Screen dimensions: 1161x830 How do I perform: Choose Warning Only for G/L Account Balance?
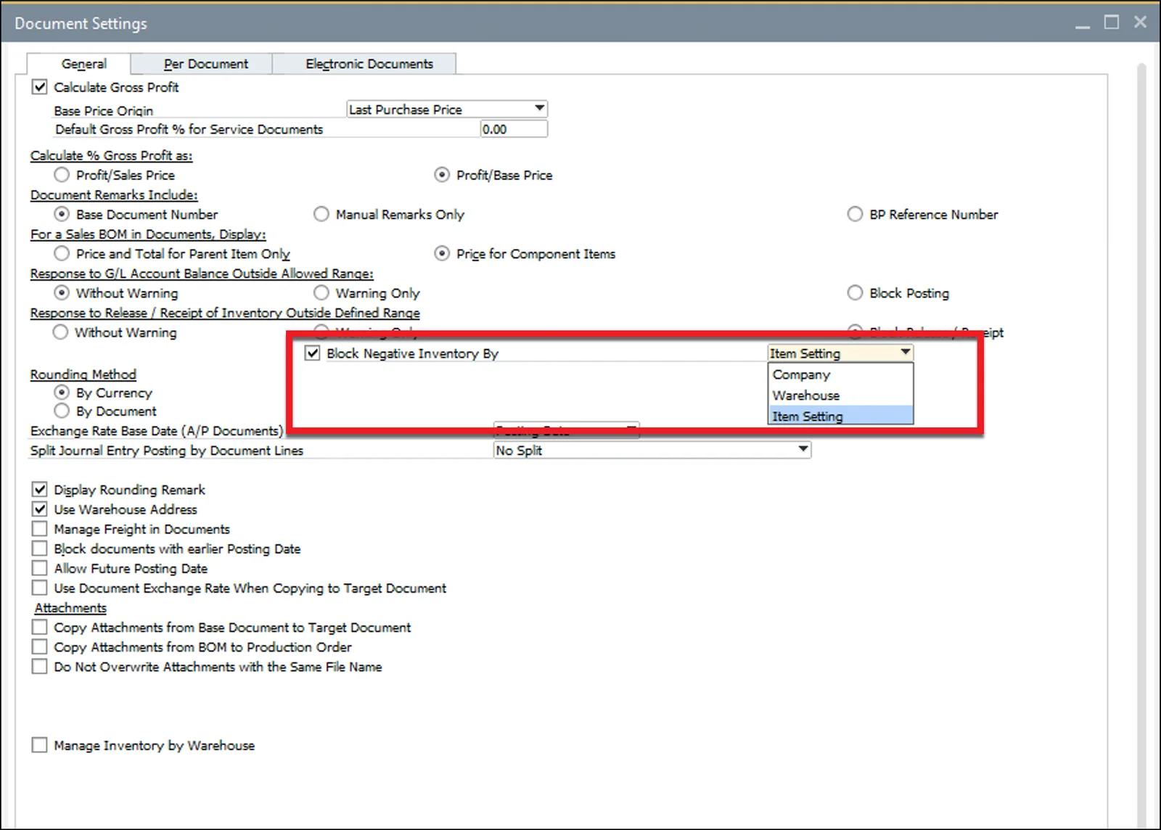321,293
